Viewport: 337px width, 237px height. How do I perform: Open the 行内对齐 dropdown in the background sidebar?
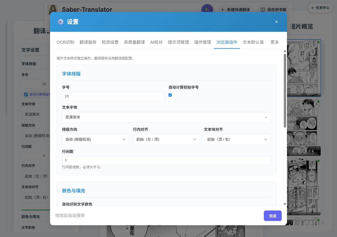(x=36, y=176)
